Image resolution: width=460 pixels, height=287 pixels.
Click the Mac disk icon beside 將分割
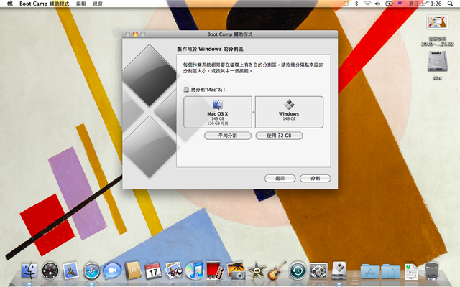pos(186,89)
